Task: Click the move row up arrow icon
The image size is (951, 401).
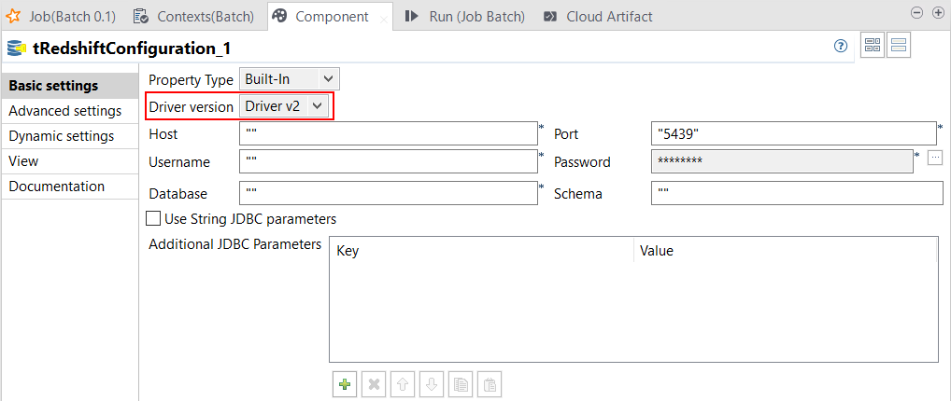Action: pyautogui.click(x=401, y=384)
